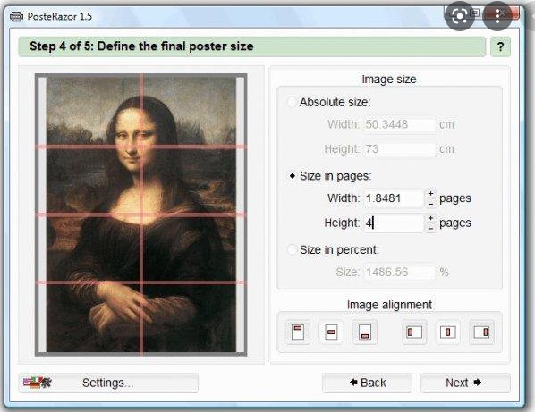The width and height of the screenshot is (535, 412).
Task: Align image to left
Action: pos(414,332)
